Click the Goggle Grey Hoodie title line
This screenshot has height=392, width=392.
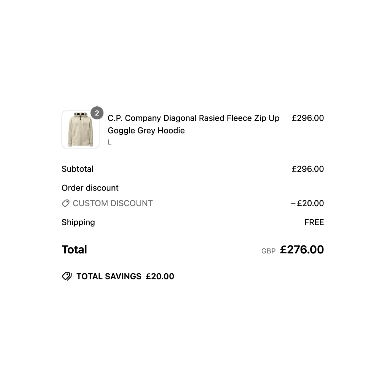coord(146,131)
